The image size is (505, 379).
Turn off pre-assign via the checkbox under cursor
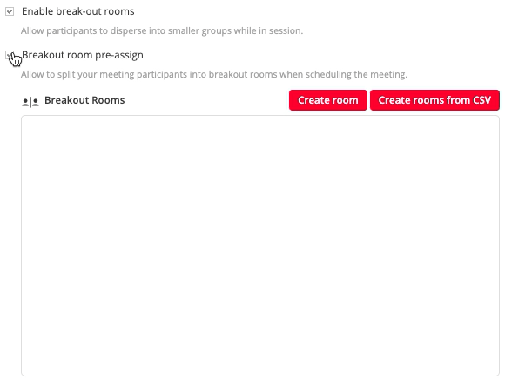point(10,56)
